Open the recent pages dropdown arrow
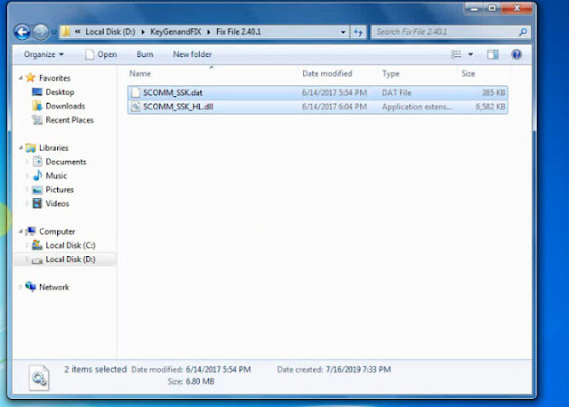The width and height of the screenshot is (569, 407). pyautogui.click(x=54, y=32)
